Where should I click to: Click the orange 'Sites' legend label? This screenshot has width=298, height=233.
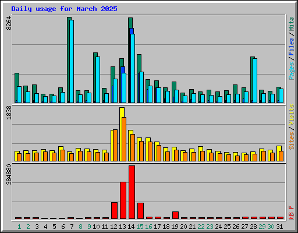(292, 141)
